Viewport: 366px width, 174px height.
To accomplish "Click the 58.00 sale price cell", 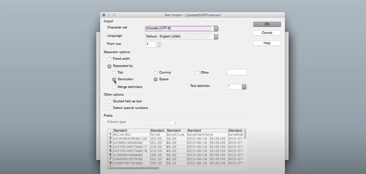I will pyautogui.click(x=176, y=155).
